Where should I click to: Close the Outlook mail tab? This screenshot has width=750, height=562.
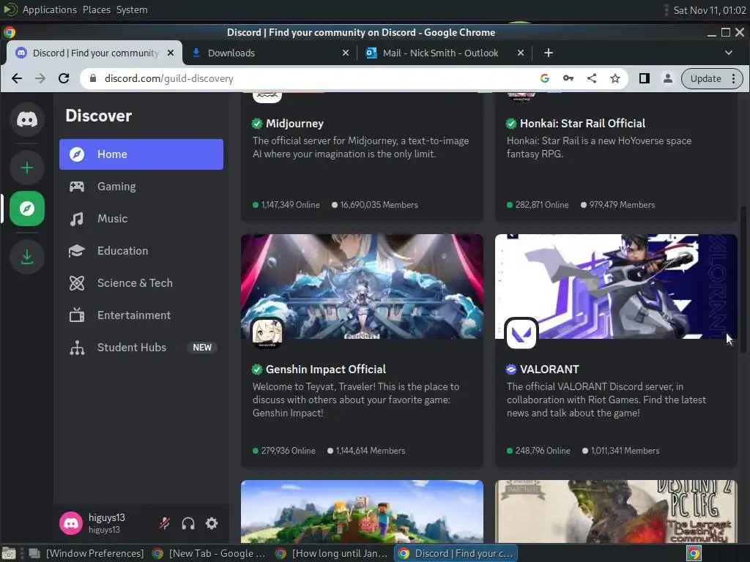coord(521,53)
